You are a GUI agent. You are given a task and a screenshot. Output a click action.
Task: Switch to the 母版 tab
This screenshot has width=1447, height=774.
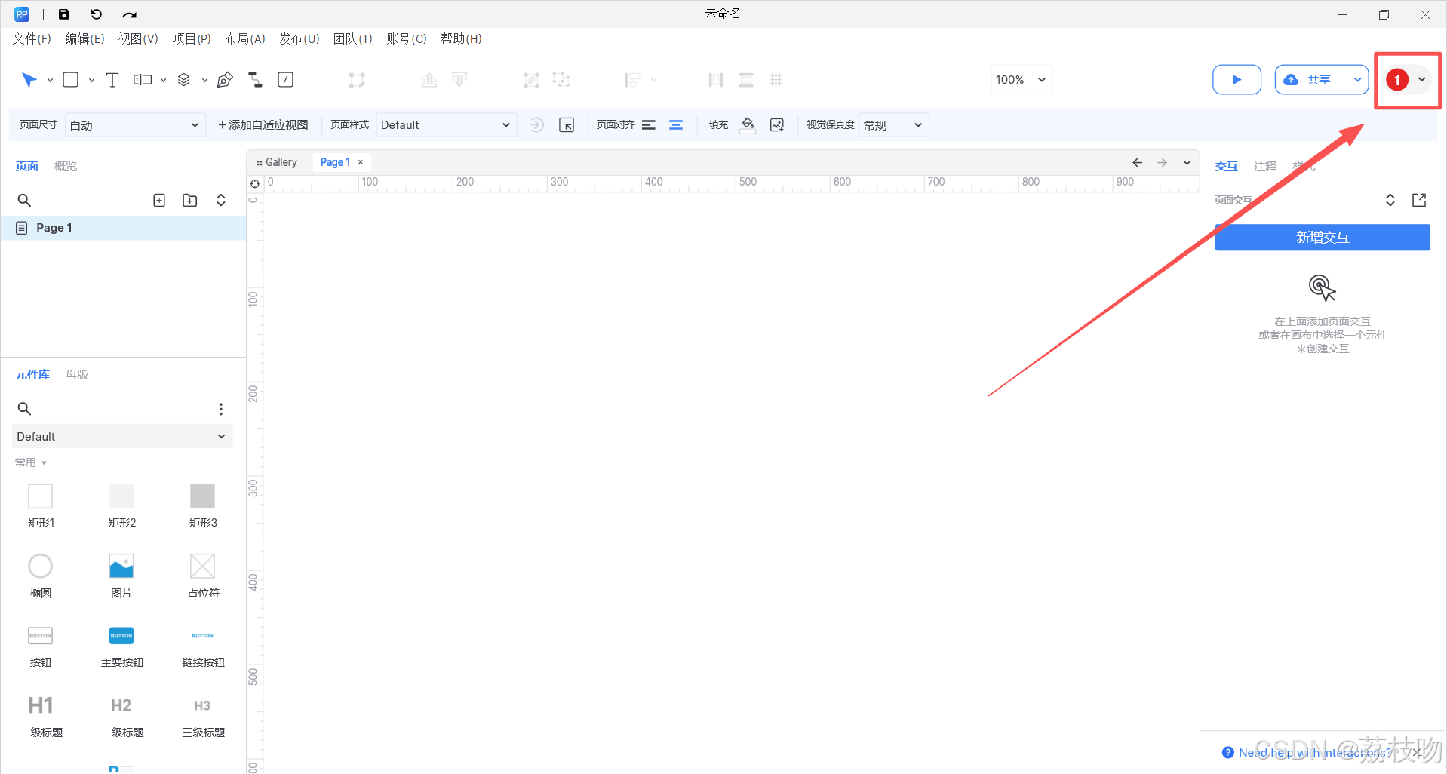pyautogui.click(x=77, y=375)
